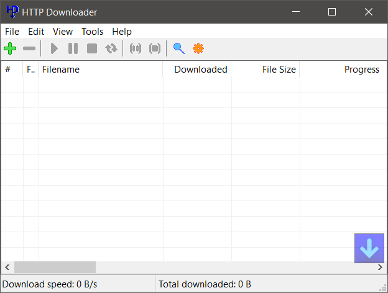Click the Remove minus icon in toolbar

(29, 48)
